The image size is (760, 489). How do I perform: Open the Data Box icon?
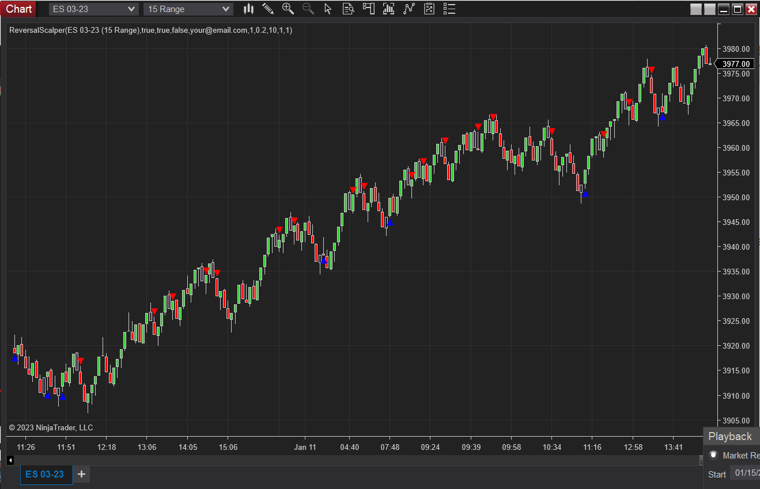[x=348, y=9]
